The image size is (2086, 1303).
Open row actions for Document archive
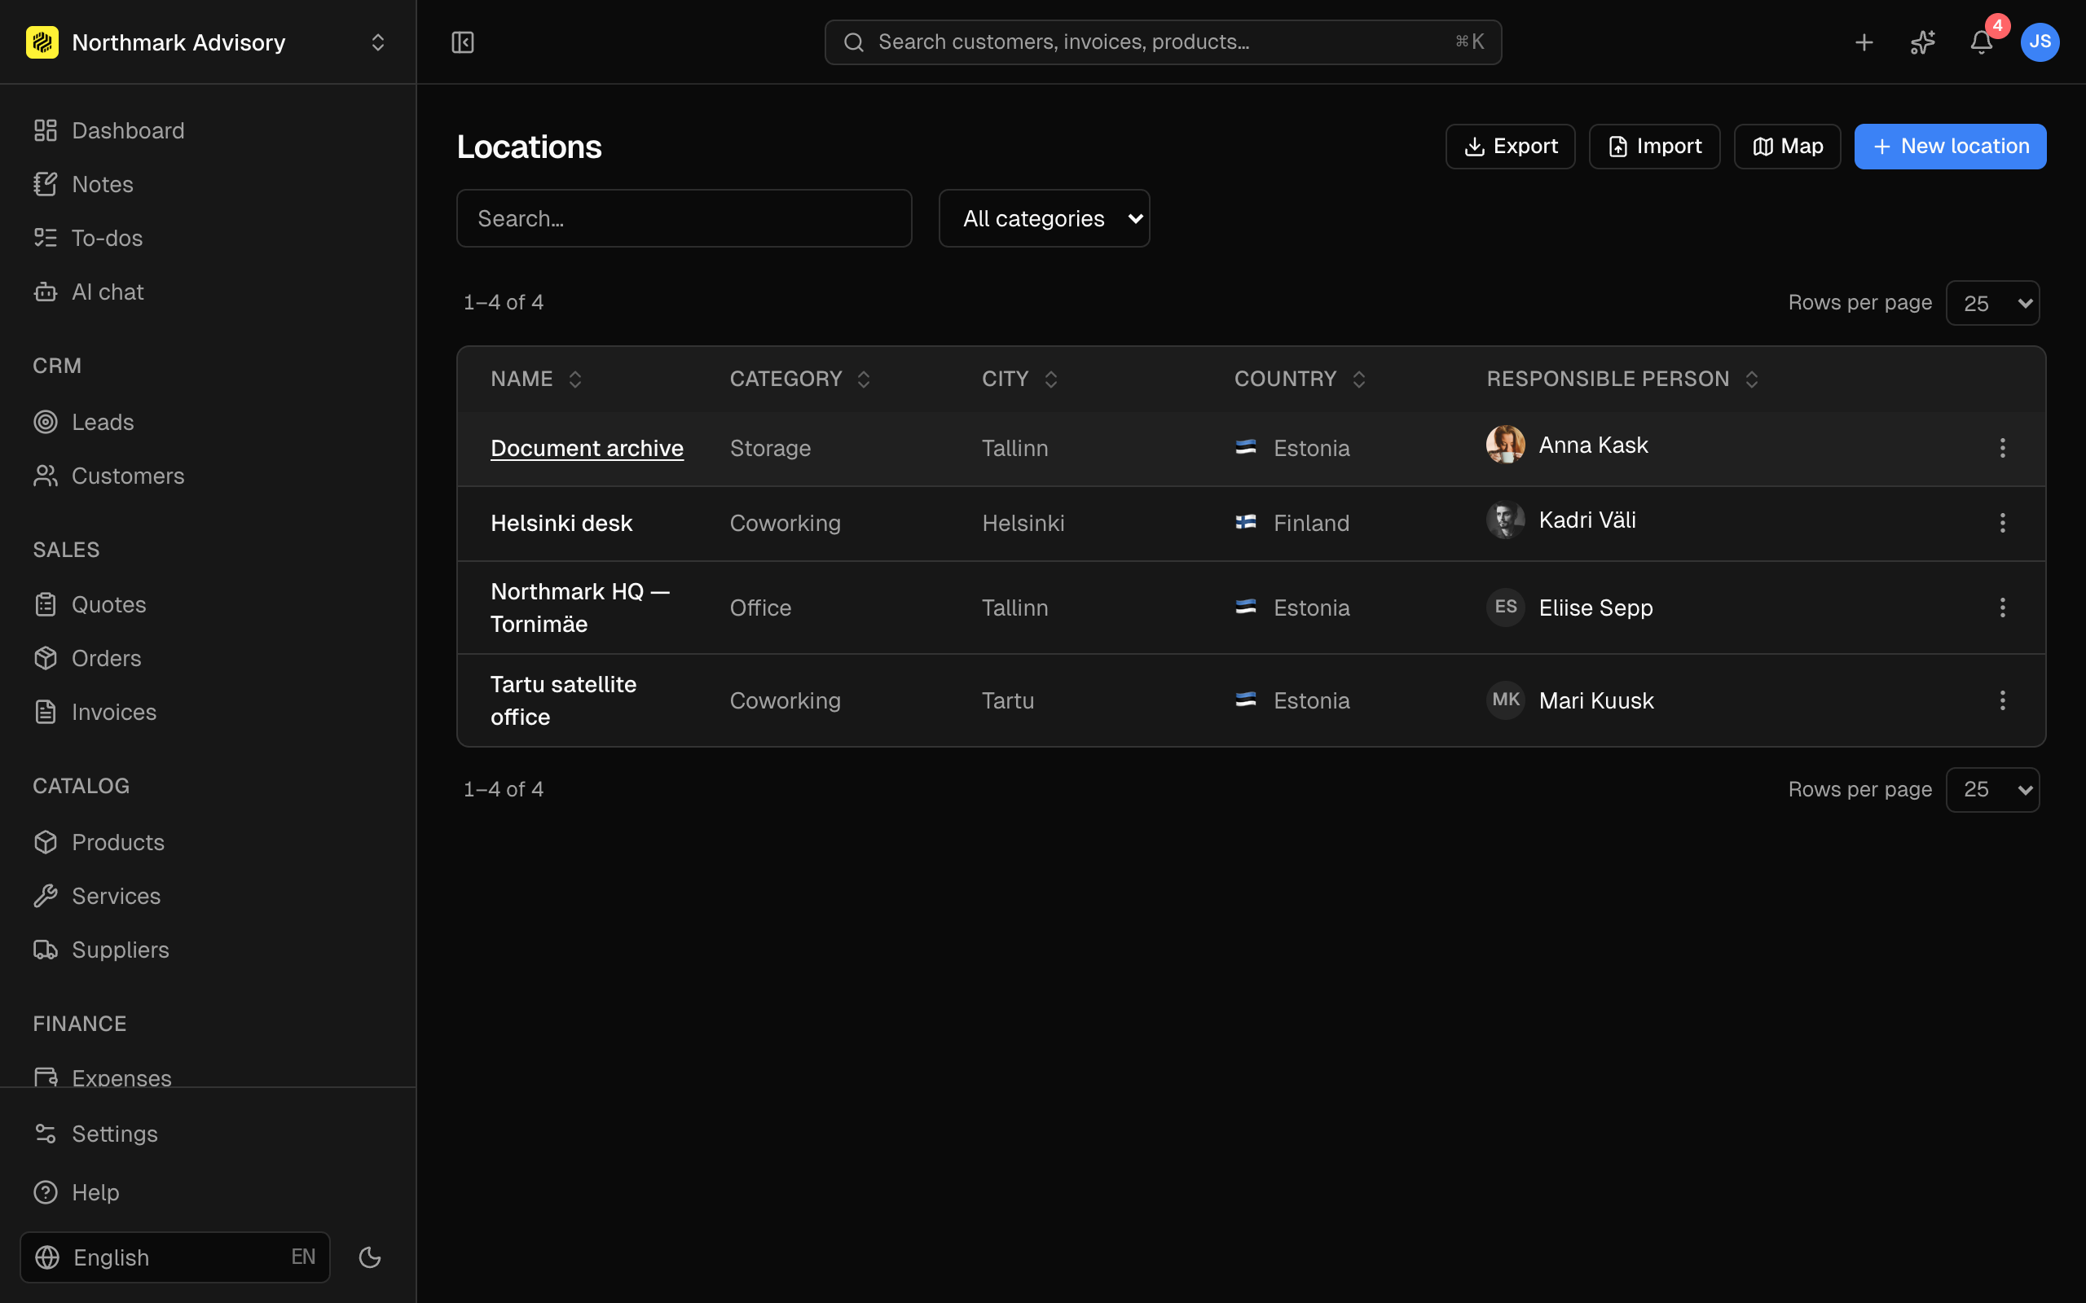click(x=2002, y=448)
